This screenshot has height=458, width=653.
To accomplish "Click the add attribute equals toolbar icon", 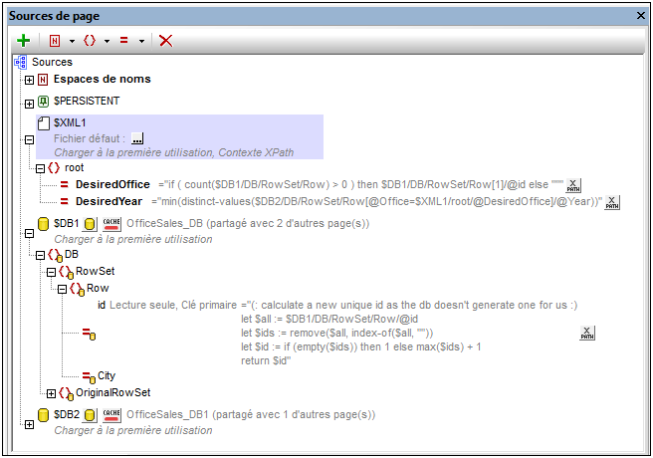I will pyautogui.click(x=124, y=41).
